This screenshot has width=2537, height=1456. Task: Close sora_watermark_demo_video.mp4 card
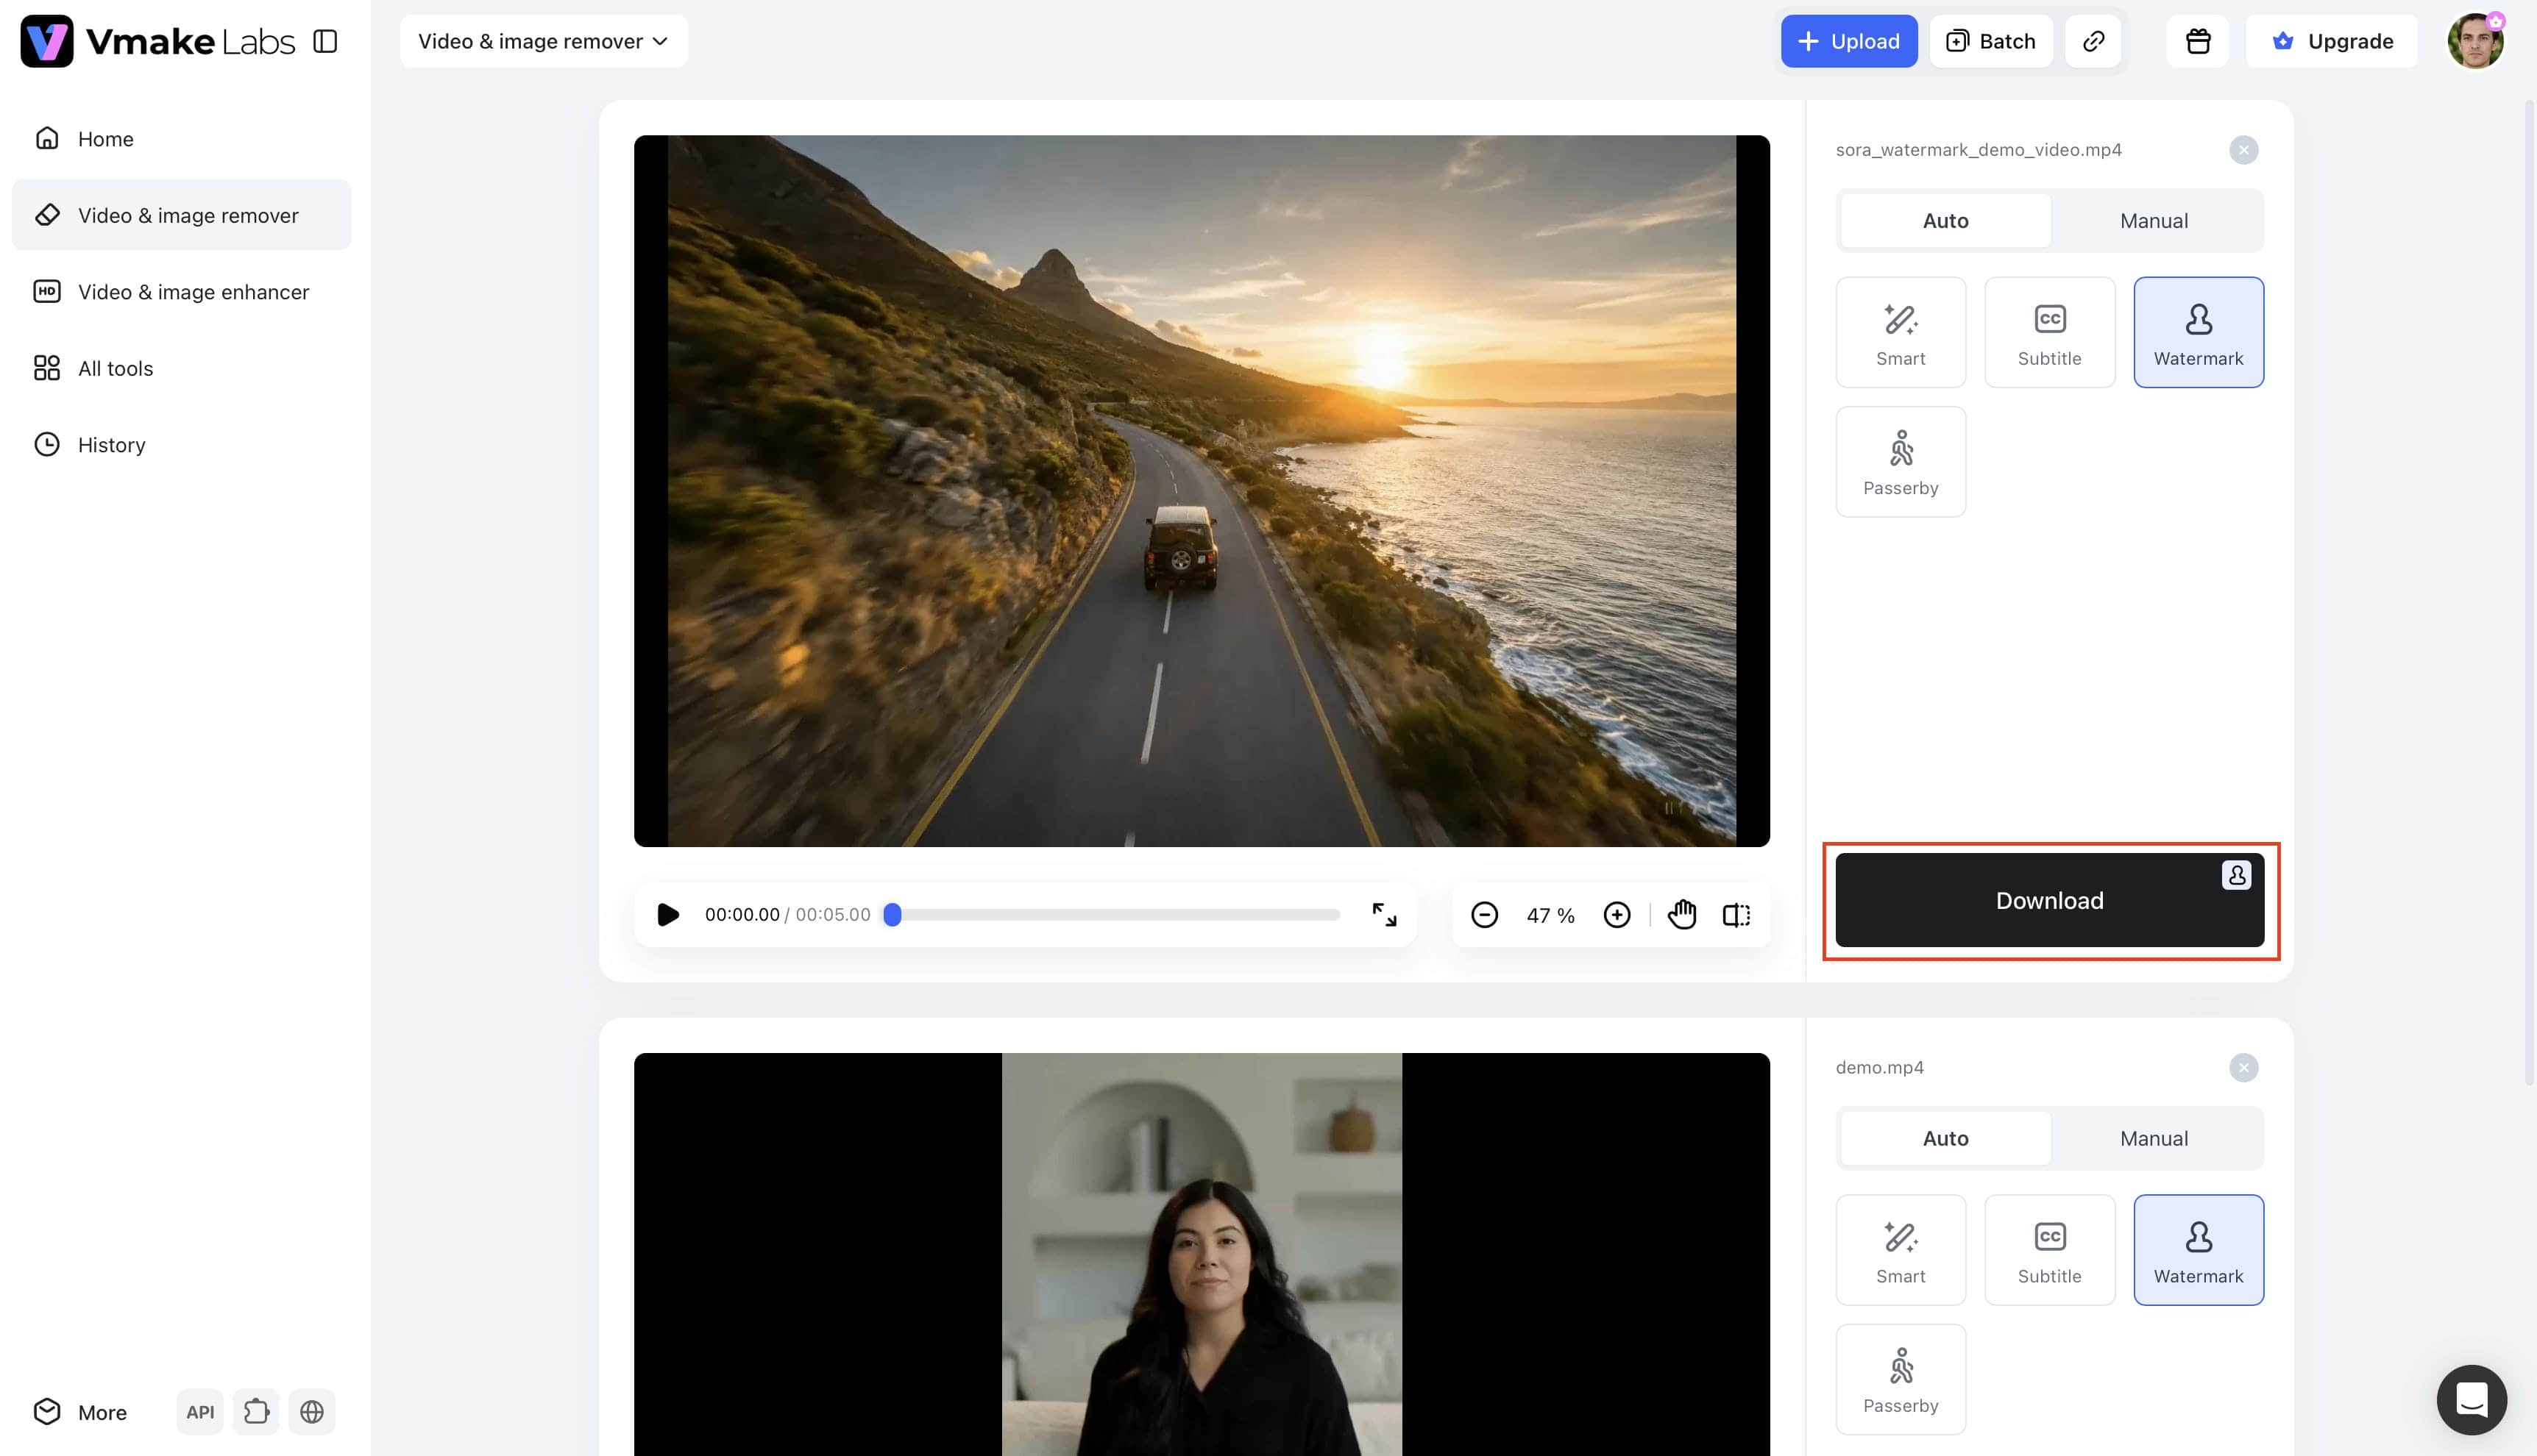[x=2244, y=150]
